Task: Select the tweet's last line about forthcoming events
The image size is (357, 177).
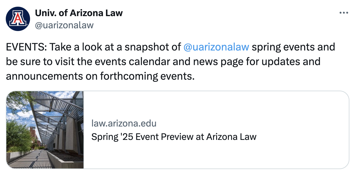Action: coord(100,76)
